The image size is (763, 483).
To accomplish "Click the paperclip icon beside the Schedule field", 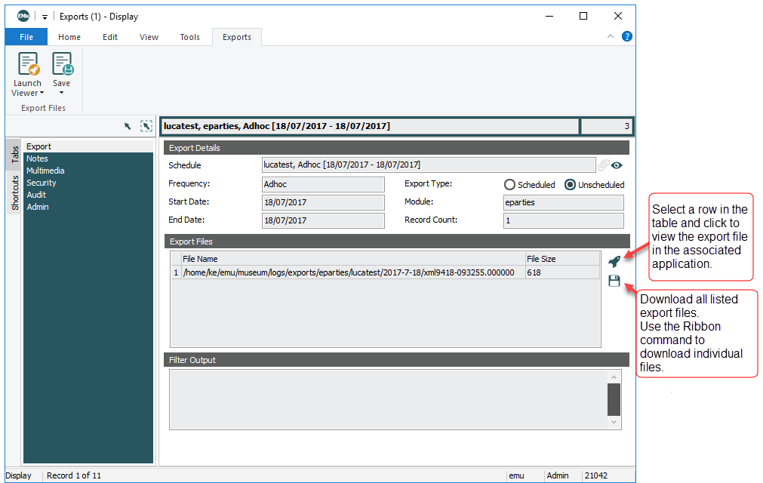I will (x=602, y=165).
